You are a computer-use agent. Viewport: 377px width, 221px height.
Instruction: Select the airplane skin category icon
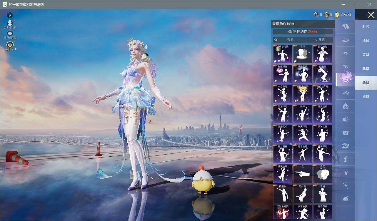pyautogui.click(x=346, y=66)
